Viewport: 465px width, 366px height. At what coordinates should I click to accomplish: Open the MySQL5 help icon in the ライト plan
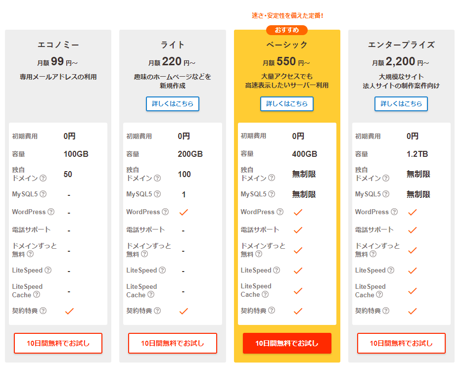(157, 194)
